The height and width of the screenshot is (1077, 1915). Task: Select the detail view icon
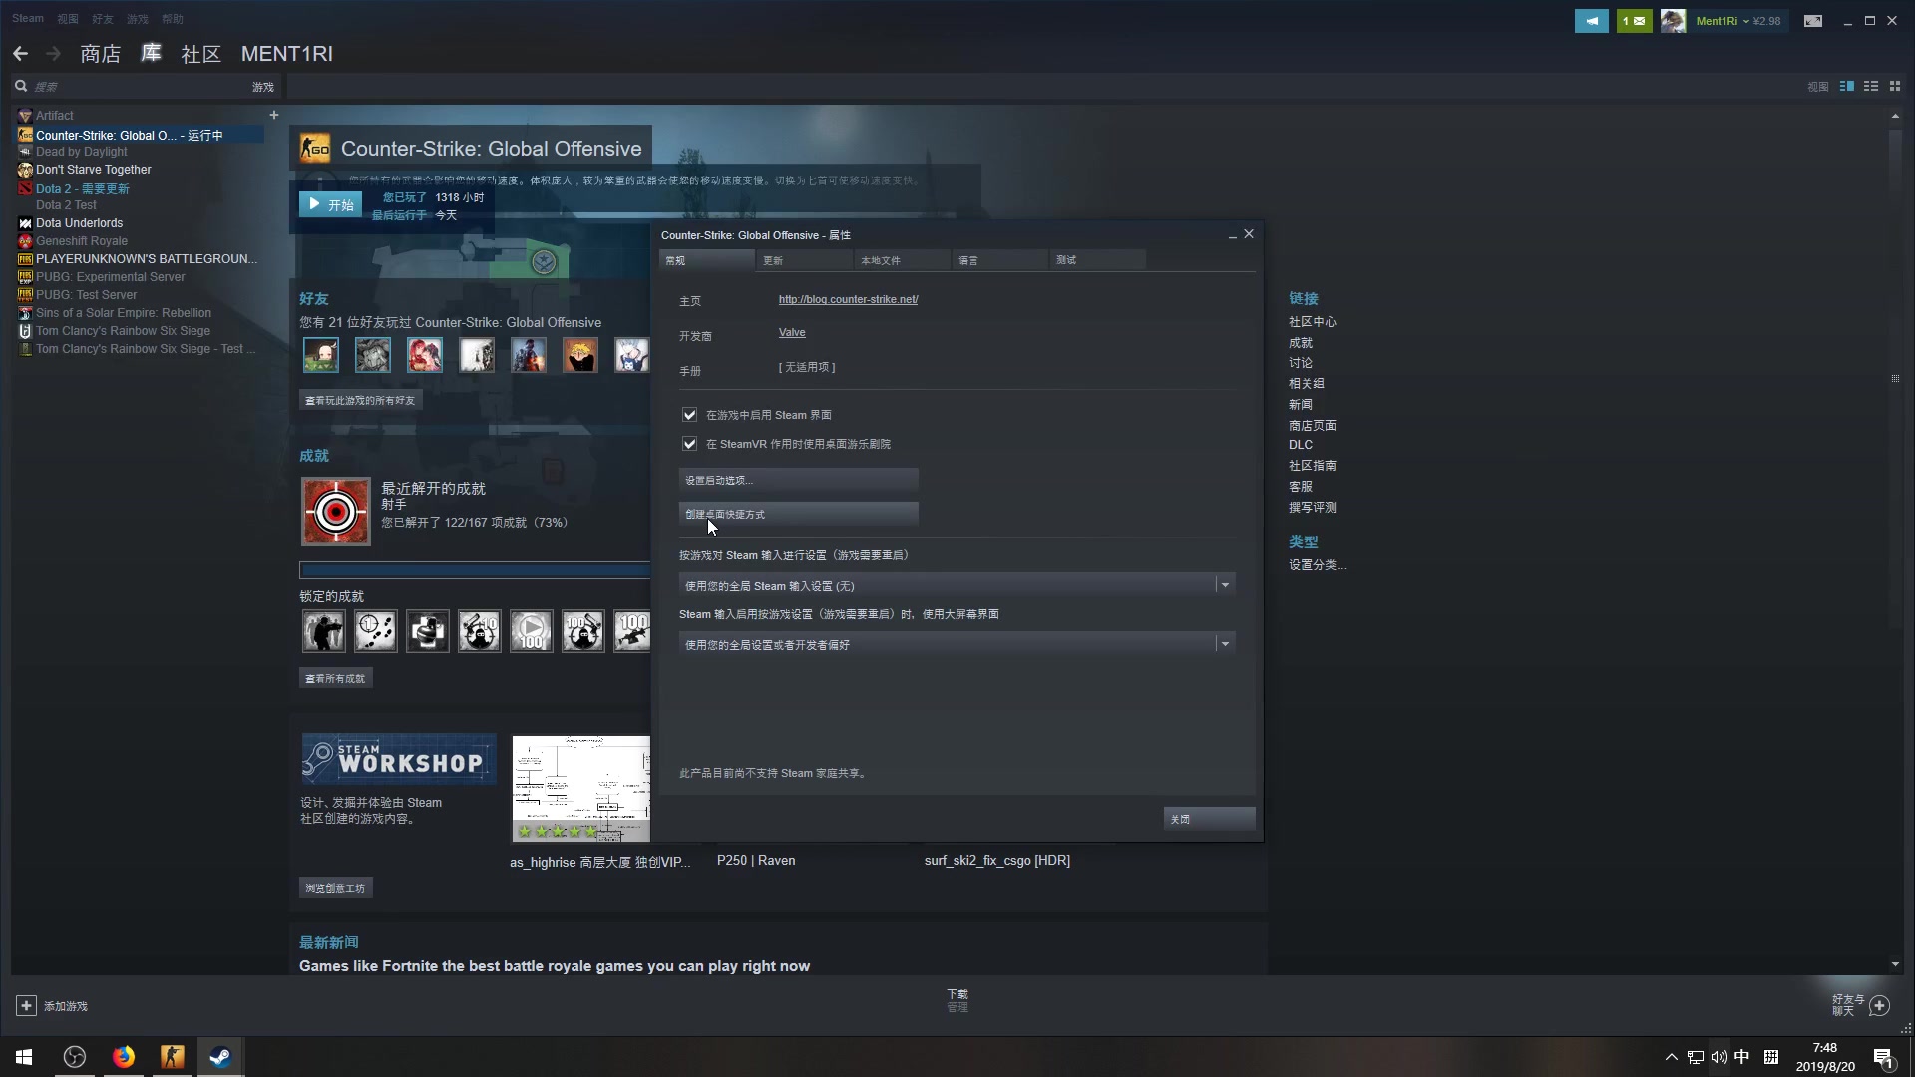click(1847, 87)
